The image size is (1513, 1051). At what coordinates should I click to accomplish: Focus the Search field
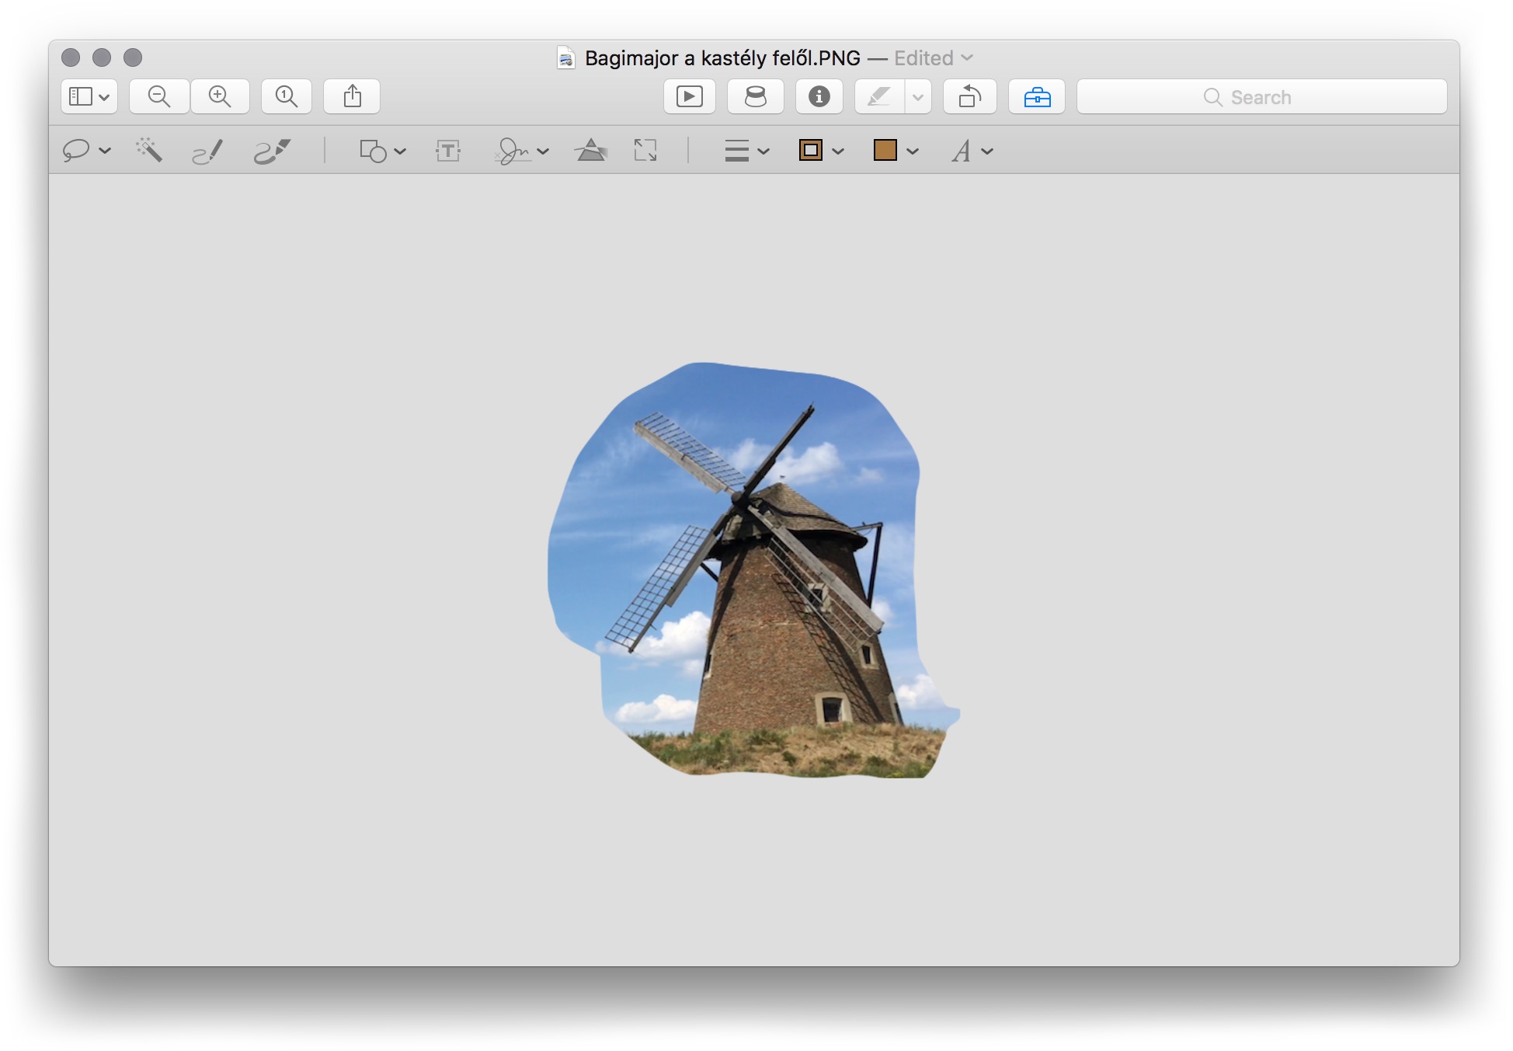[1262, 96]
